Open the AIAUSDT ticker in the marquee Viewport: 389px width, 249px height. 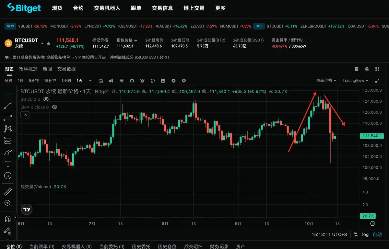[171, 26]
